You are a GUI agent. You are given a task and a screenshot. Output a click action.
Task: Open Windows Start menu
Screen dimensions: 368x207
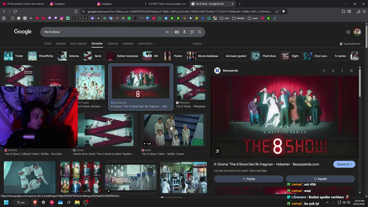coord(6,202)
